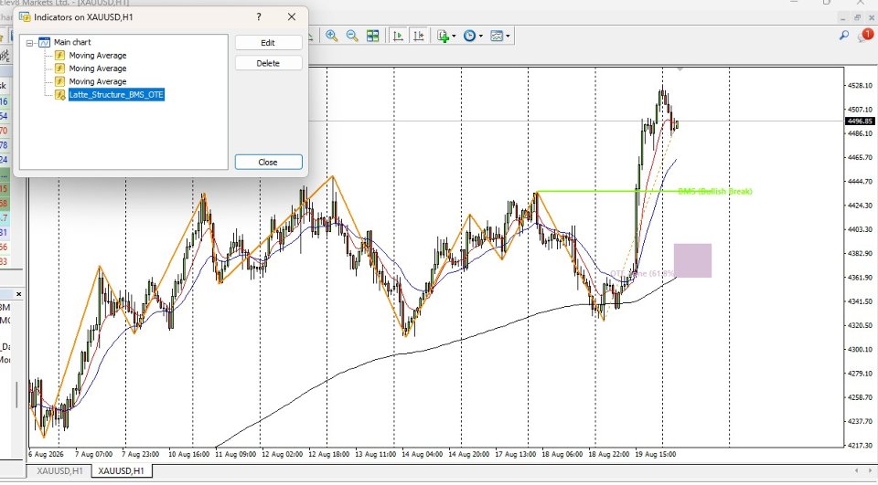Click the Periods clock icon in toolbar

click(x=469, y=36)
